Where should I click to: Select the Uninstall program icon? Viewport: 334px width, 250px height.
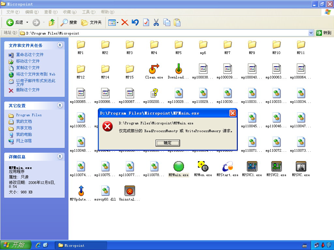130,191
